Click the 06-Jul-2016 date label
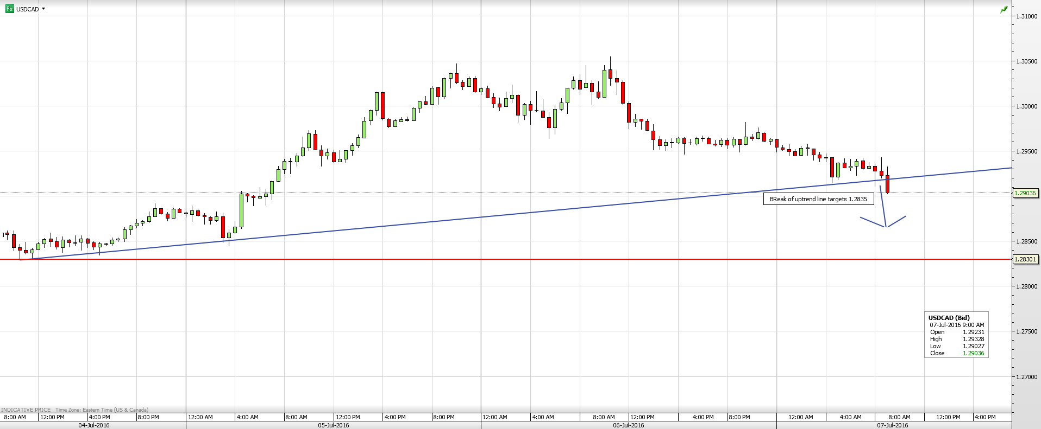This screenshot has height=429, width=1041. tap(629, 425)
